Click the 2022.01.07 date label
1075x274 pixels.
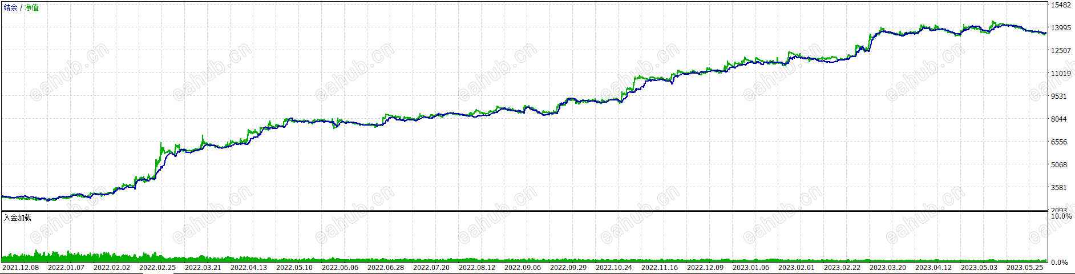(x=66, y=268)
